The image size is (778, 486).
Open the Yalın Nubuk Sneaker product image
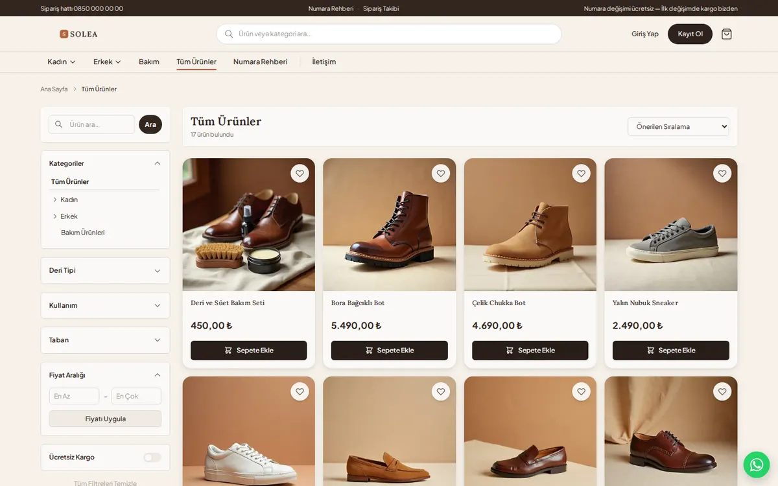point(671,225)
